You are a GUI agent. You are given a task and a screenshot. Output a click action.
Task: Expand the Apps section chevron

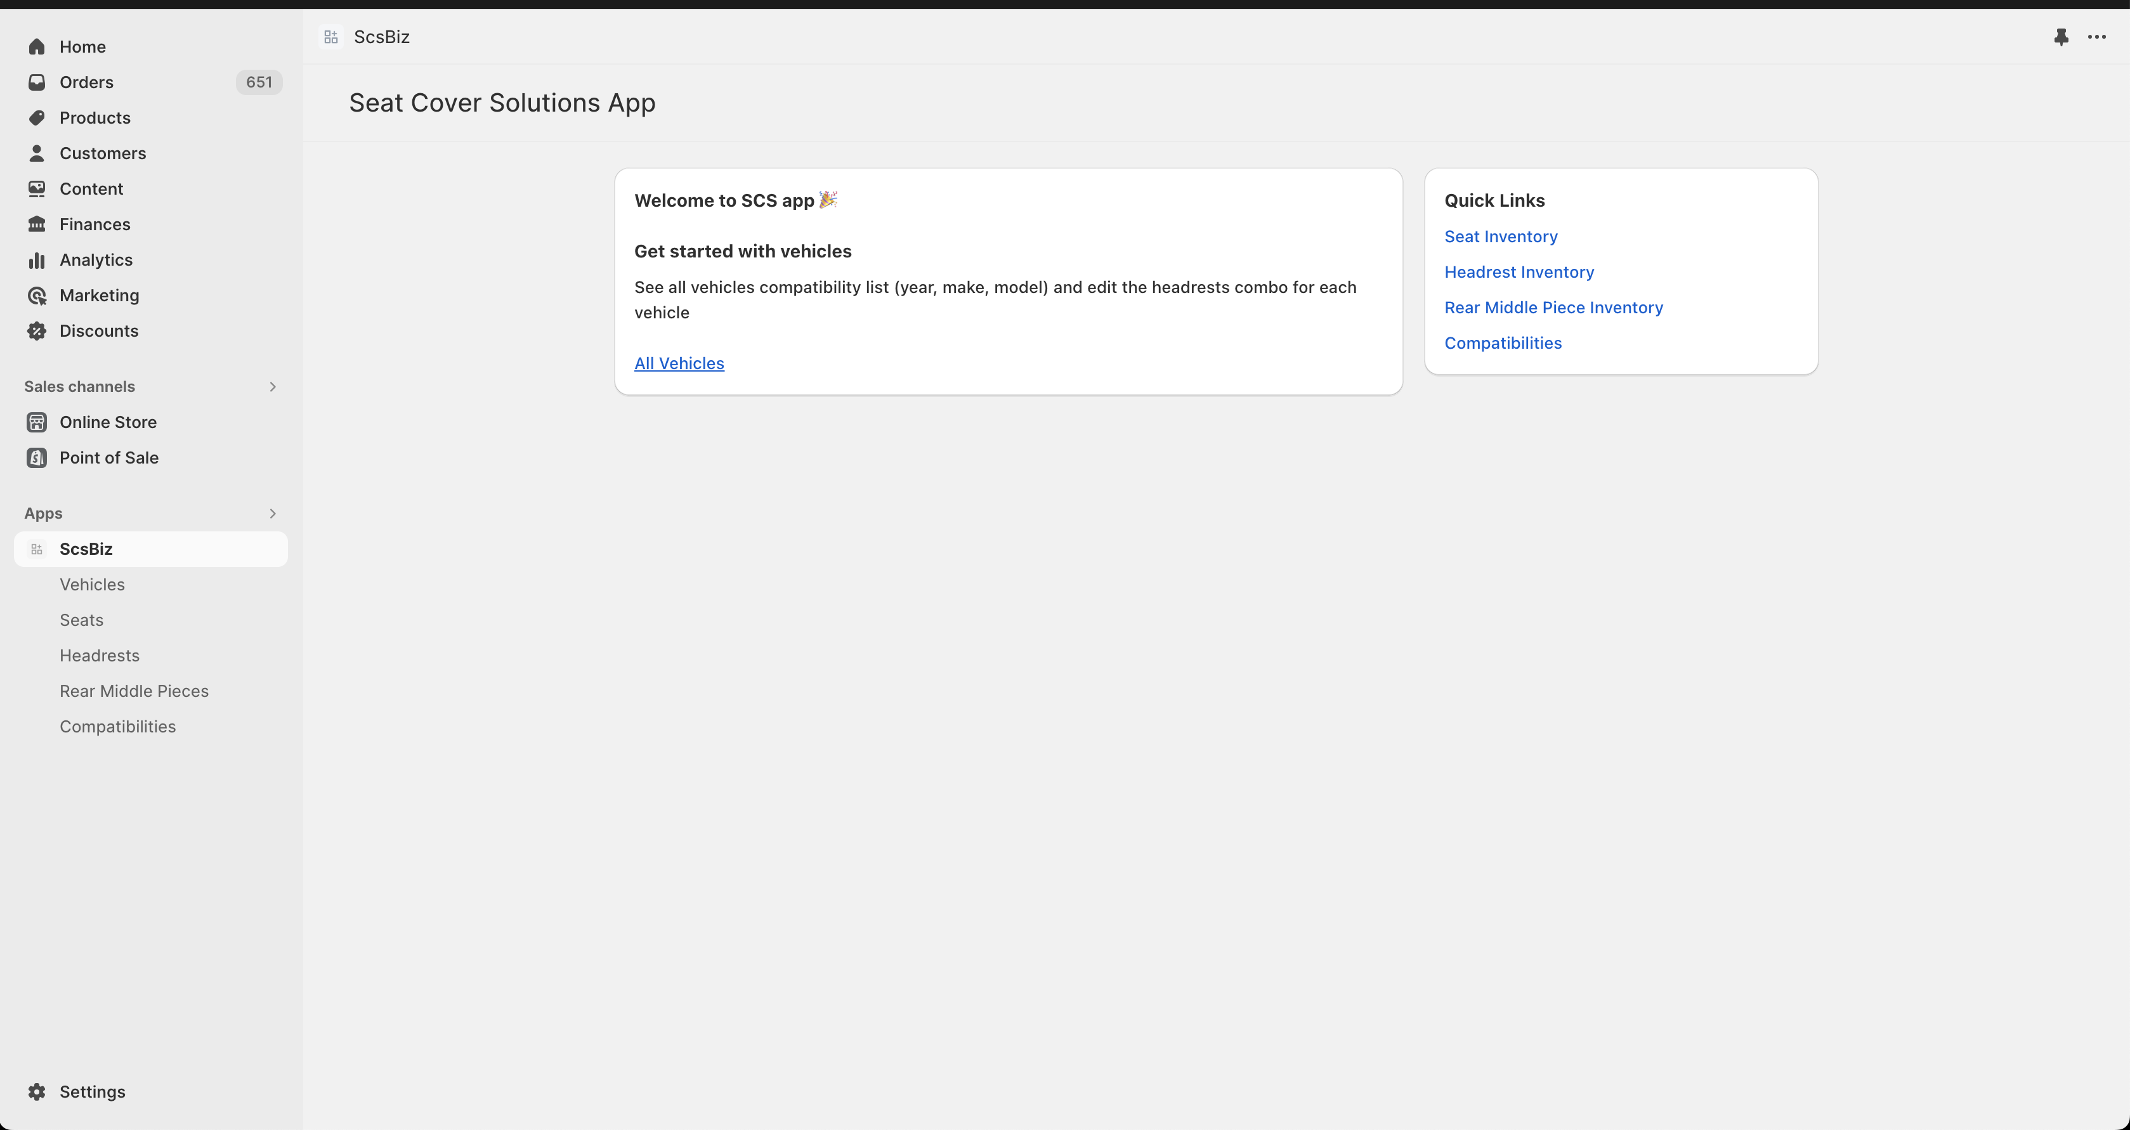click(272, 514)
